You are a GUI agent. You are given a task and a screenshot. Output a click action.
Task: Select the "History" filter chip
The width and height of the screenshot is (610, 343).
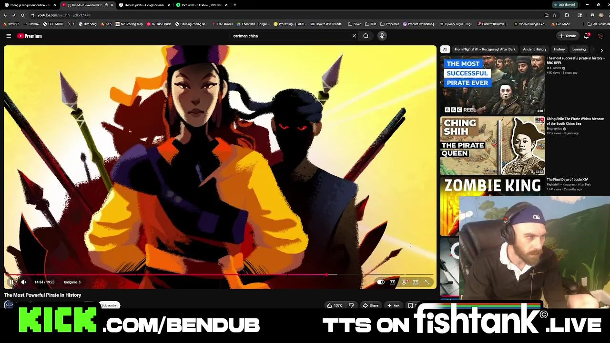(559, 49)
